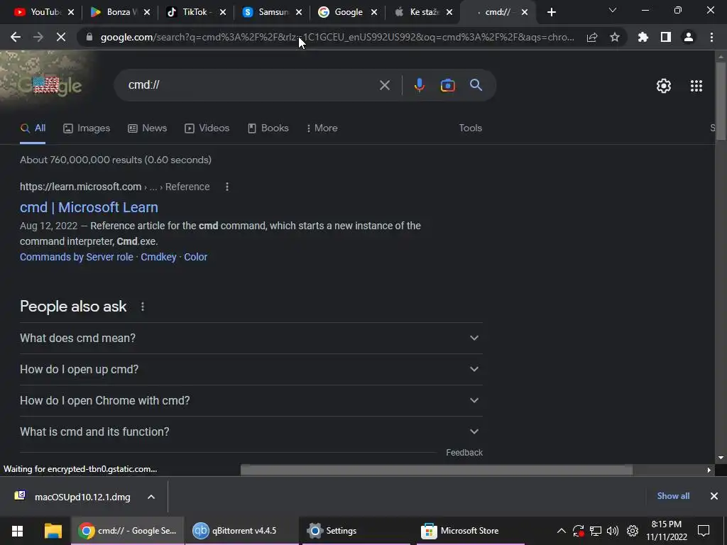The image size is (727, 545).
Task: Show hidden system tray icons
Action: (561, 531)
